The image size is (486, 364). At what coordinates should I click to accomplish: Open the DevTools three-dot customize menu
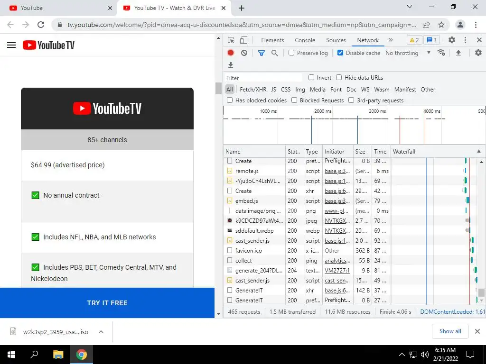(465, 40)
